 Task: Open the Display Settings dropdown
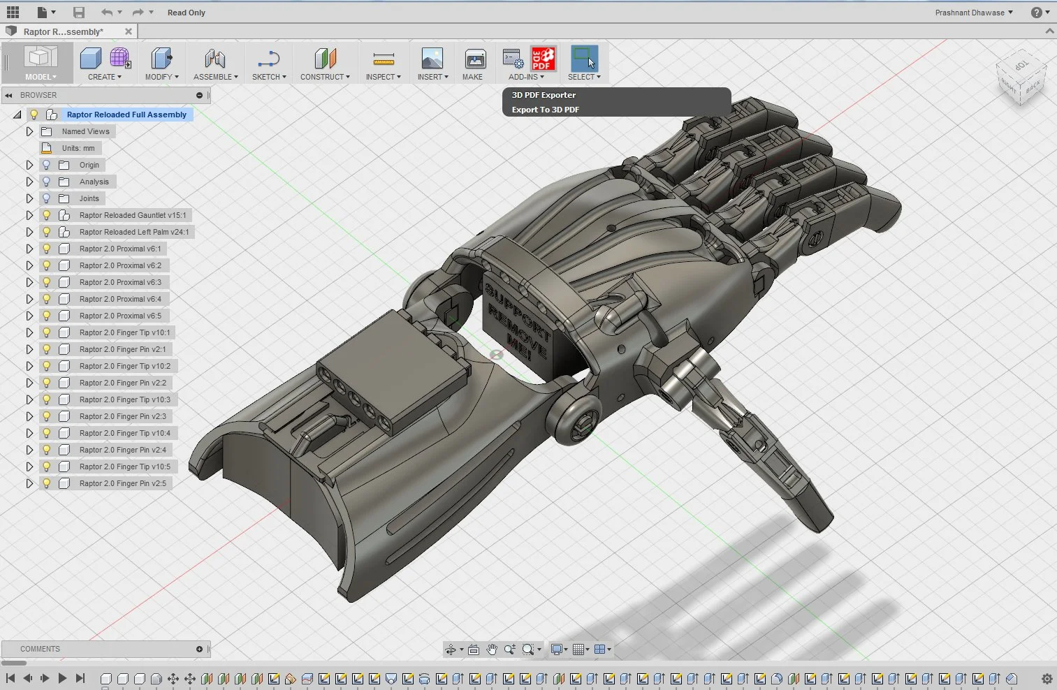pyautogui.click(x=557, y=649)
